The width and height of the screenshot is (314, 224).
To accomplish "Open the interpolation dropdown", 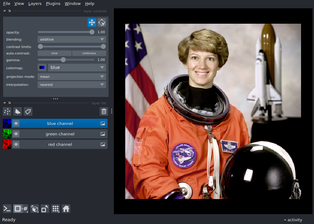I will pyautogui.click(x=72, y=84).
